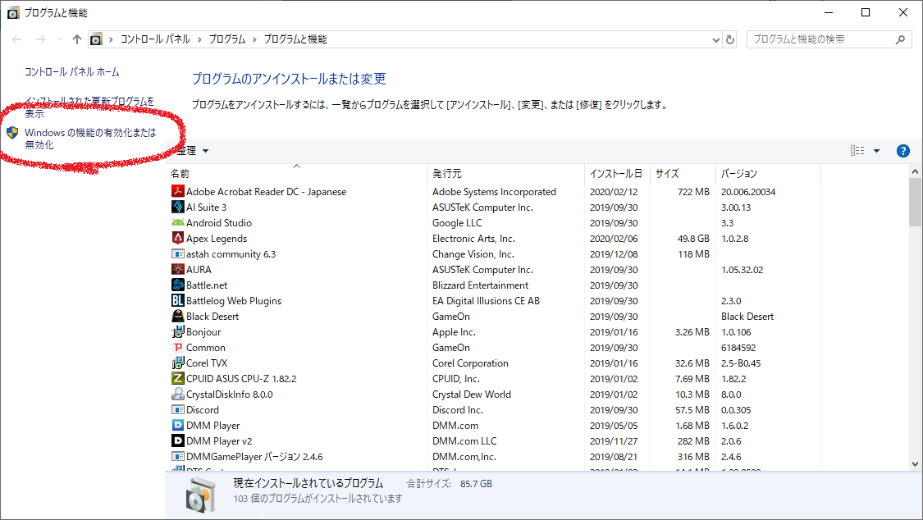This screenshot has width=923, height=520.
Task: Click the Bonjour program icon
Action: point(177,331)
